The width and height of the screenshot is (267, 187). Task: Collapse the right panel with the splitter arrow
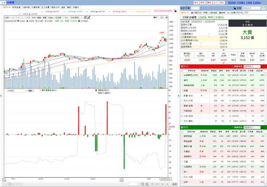click(x=179, y=96)
